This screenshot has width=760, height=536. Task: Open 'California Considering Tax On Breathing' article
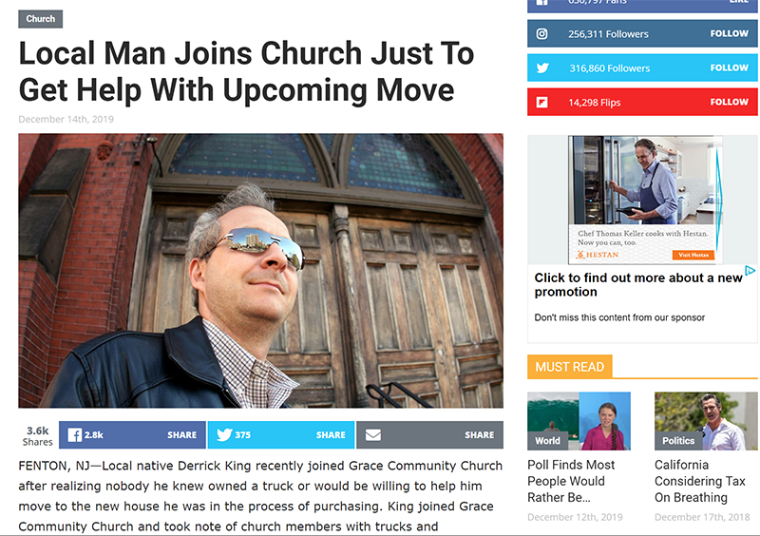coord(699,481)
